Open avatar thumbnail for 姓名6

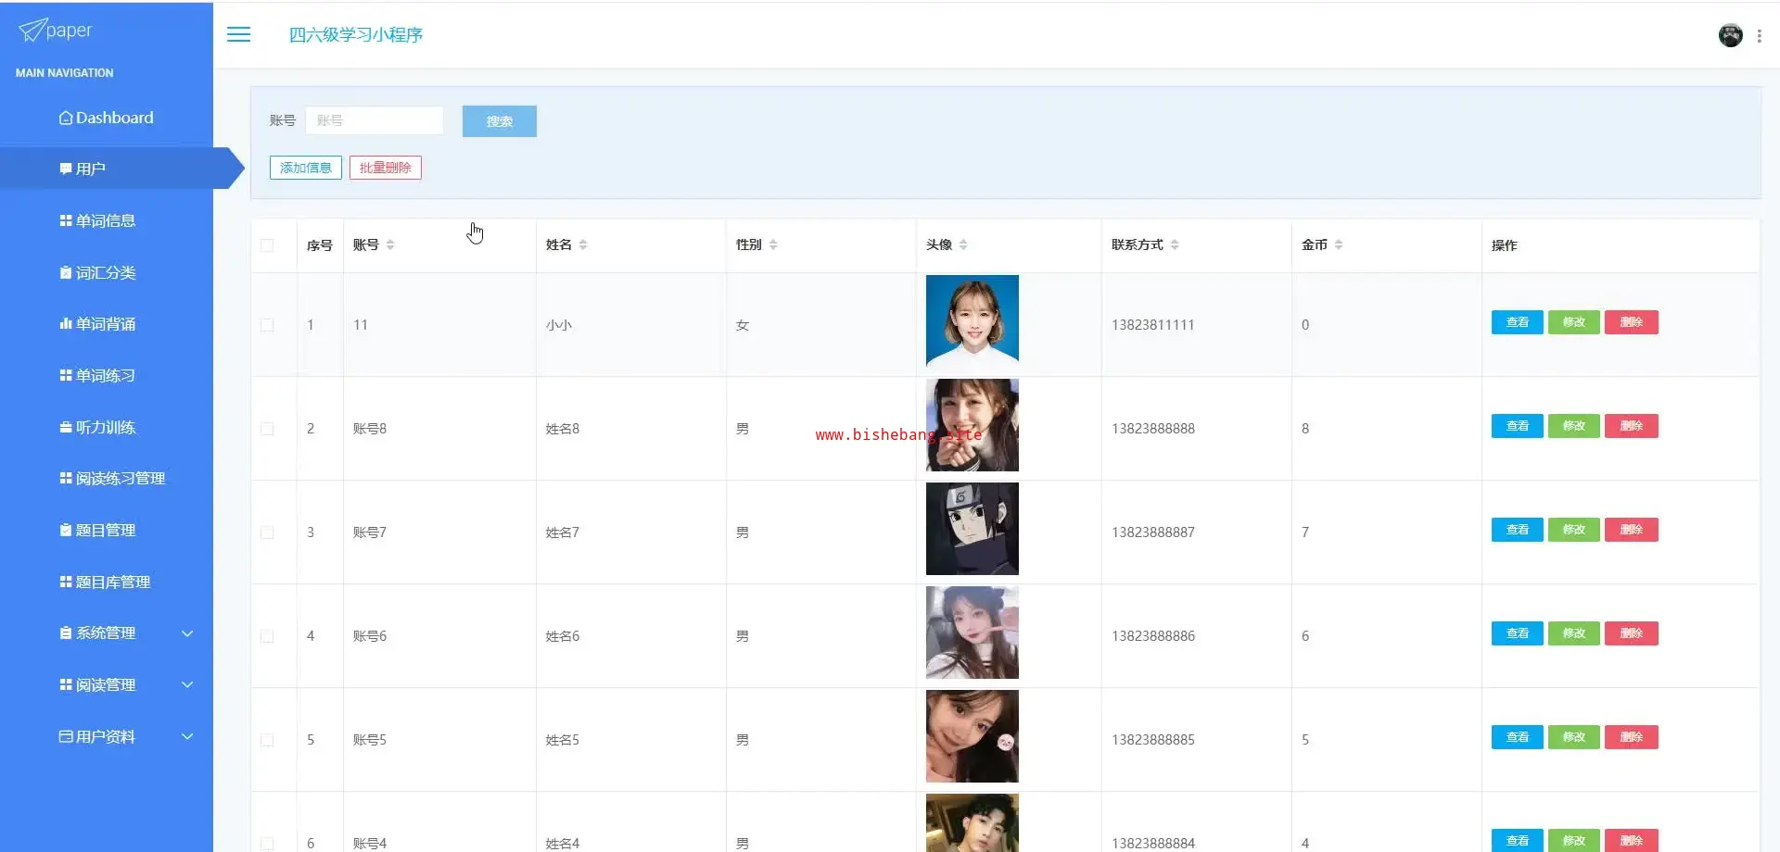(973, 633)
